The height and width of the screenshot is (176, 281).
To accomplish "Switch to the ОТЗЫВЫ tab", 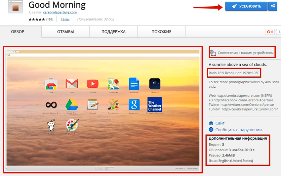I will (x=65, y=32).
